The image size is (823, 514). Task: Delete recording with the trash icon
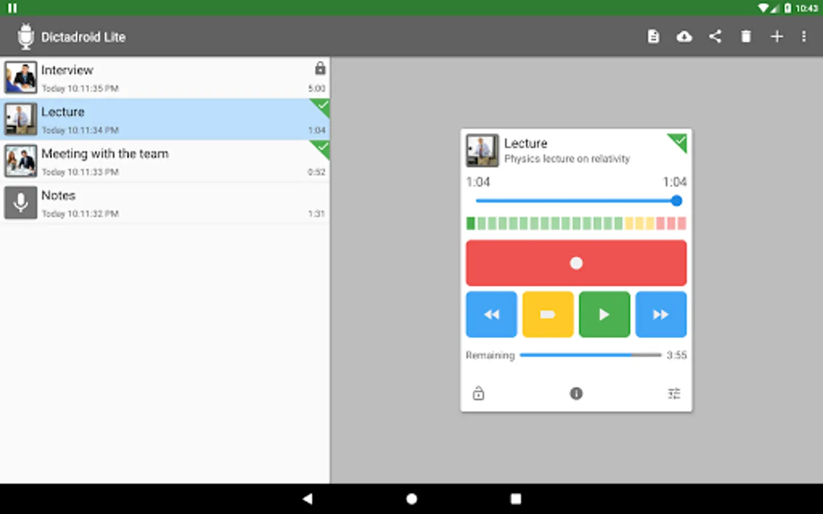pos(746,37)
